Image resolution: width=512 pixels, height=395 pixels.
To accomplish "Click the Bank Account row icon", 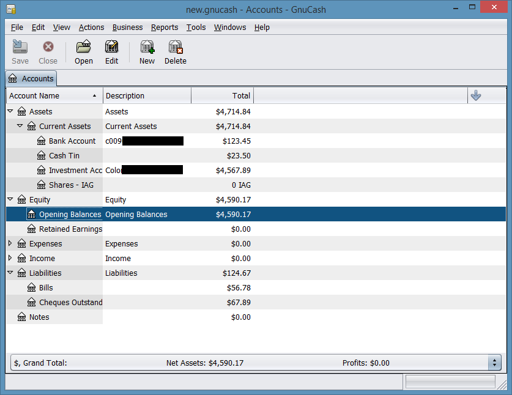I will pyautogui.click(x=41, y=141).
